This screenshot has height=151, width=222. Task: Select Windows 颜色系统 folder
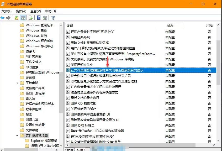[x=40, y=41]
